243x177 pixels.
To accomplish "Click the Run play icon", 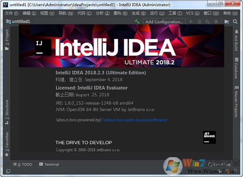I will tap(191, 22).
